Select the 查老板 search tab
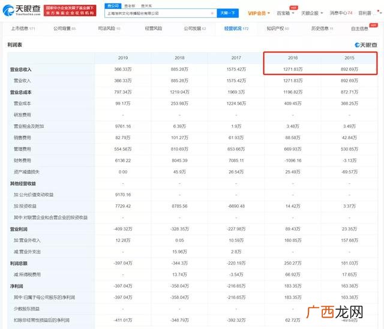The height and width of the screenshot is (329, 384). click(130, 5)
